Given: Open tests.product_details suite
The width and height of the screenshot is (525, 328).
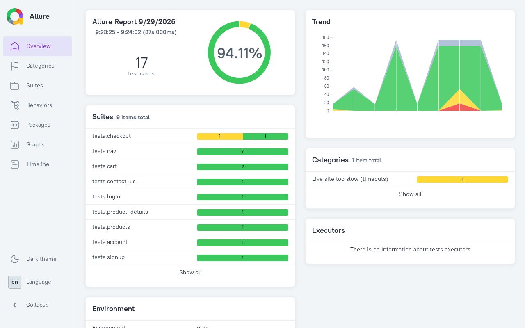Looking at the screenshot, I should (x=190, y=212).
